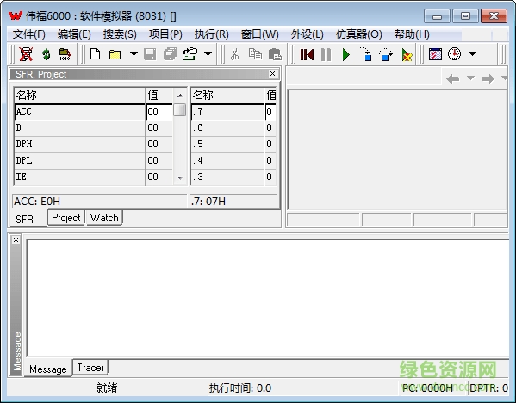Open the 窗口(W) menu
Viewport: 516px width, 403px height.
coord(259,34)
